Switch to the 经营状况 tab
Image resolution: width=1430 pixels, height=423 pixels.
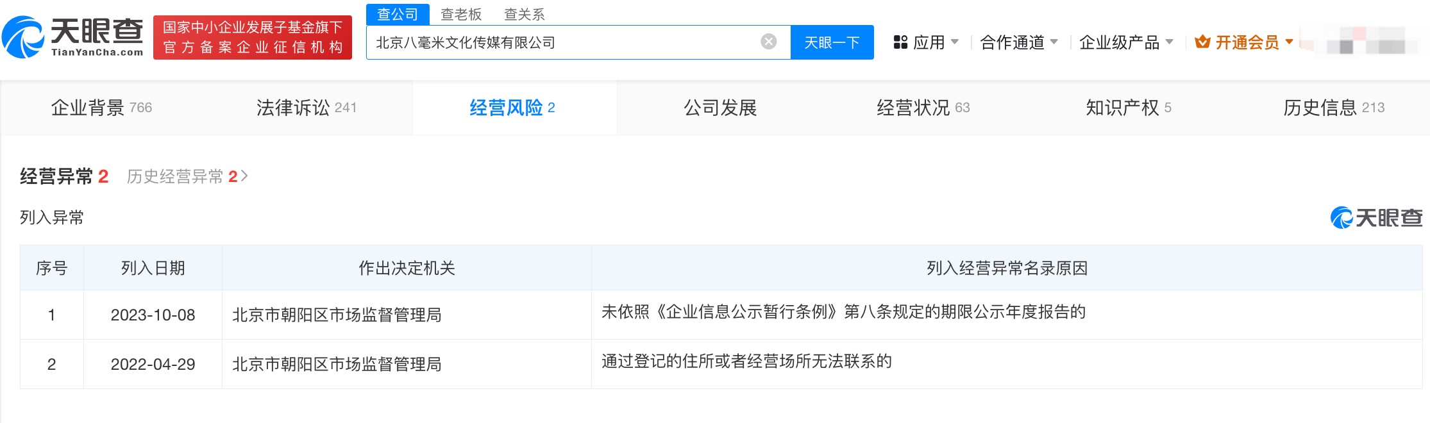point(923,108)
